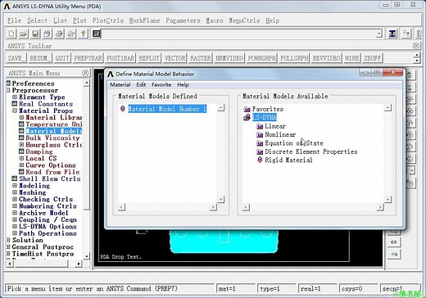Click the Linear folder icon

260,126
